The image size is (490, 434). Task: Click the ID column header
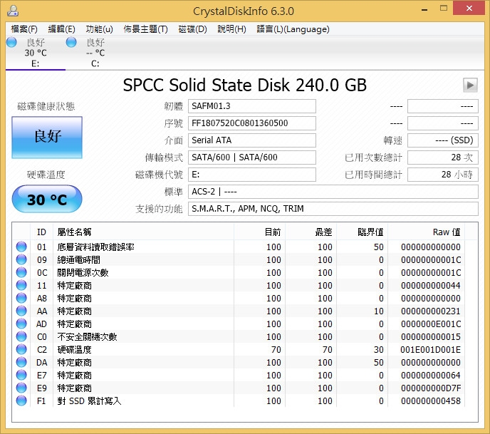[x=41, y=232]
